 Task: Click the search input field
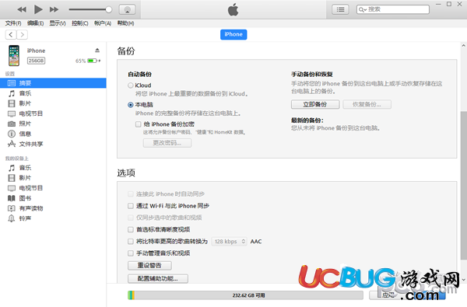pyautogui.click(x=393, y=9)
